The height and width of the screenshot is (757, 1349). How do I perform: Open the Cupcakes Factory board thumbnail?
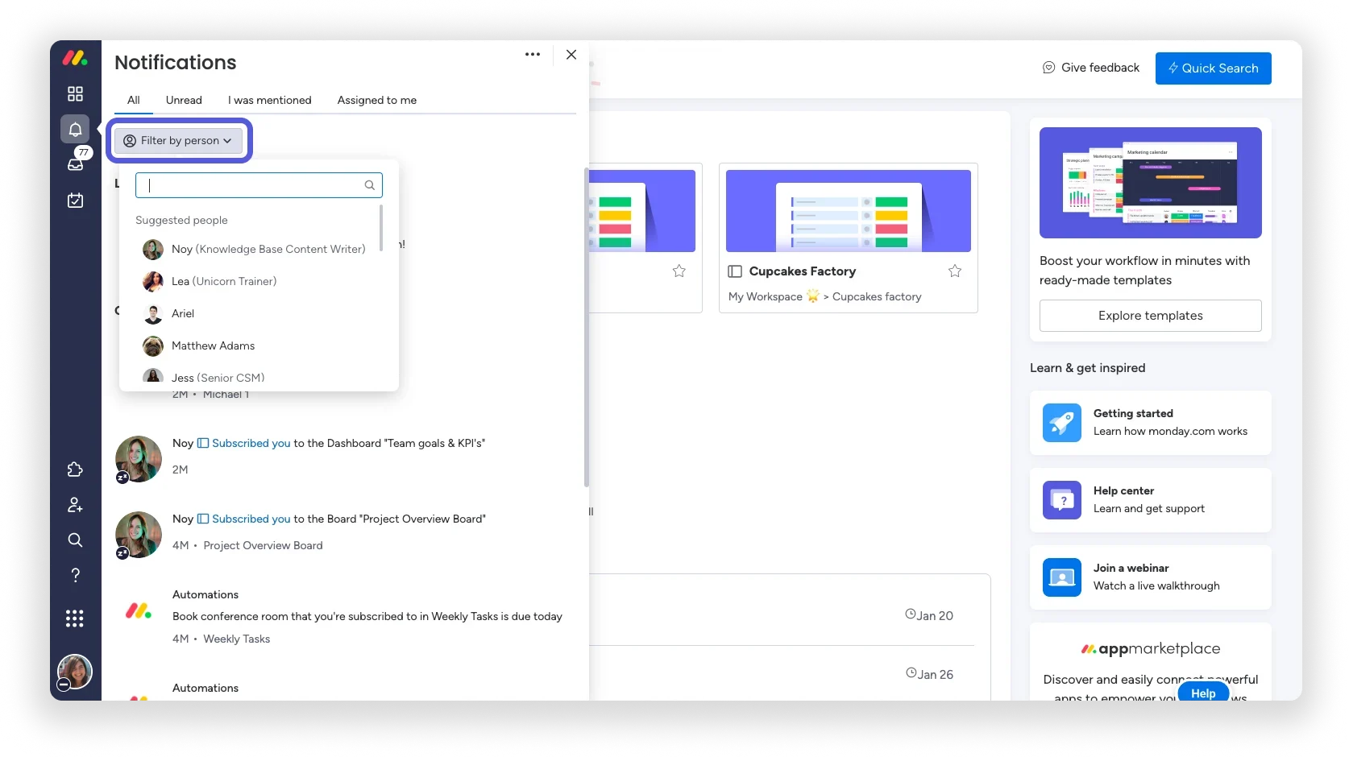click(x=849, y=211)
